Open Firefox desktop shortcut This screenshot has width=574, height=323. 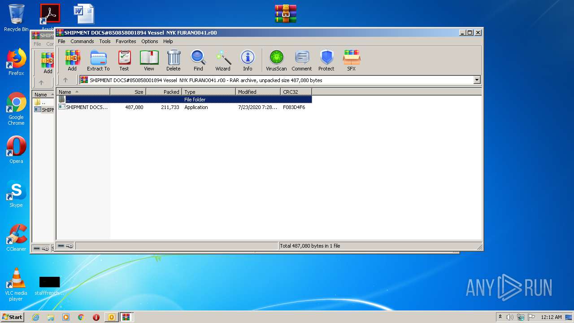point(16,62)
